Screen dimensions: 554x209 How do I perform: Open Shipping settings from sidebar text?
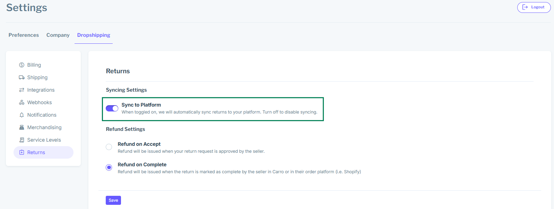coord(37,77)
